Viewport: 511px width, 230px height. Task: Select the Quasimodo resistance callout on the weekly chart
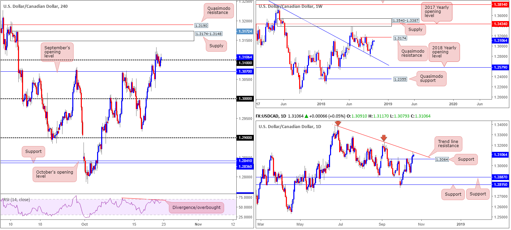click(x=413, y=53)
